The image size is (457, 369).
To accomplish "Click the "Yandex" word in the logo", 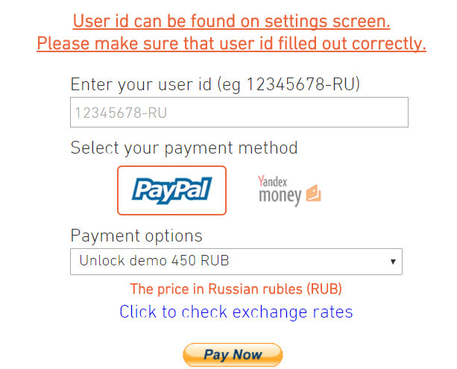I will (272, 181).
